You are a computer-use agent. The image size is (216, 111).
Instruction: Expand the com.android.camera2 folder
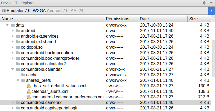pos(12,103)
